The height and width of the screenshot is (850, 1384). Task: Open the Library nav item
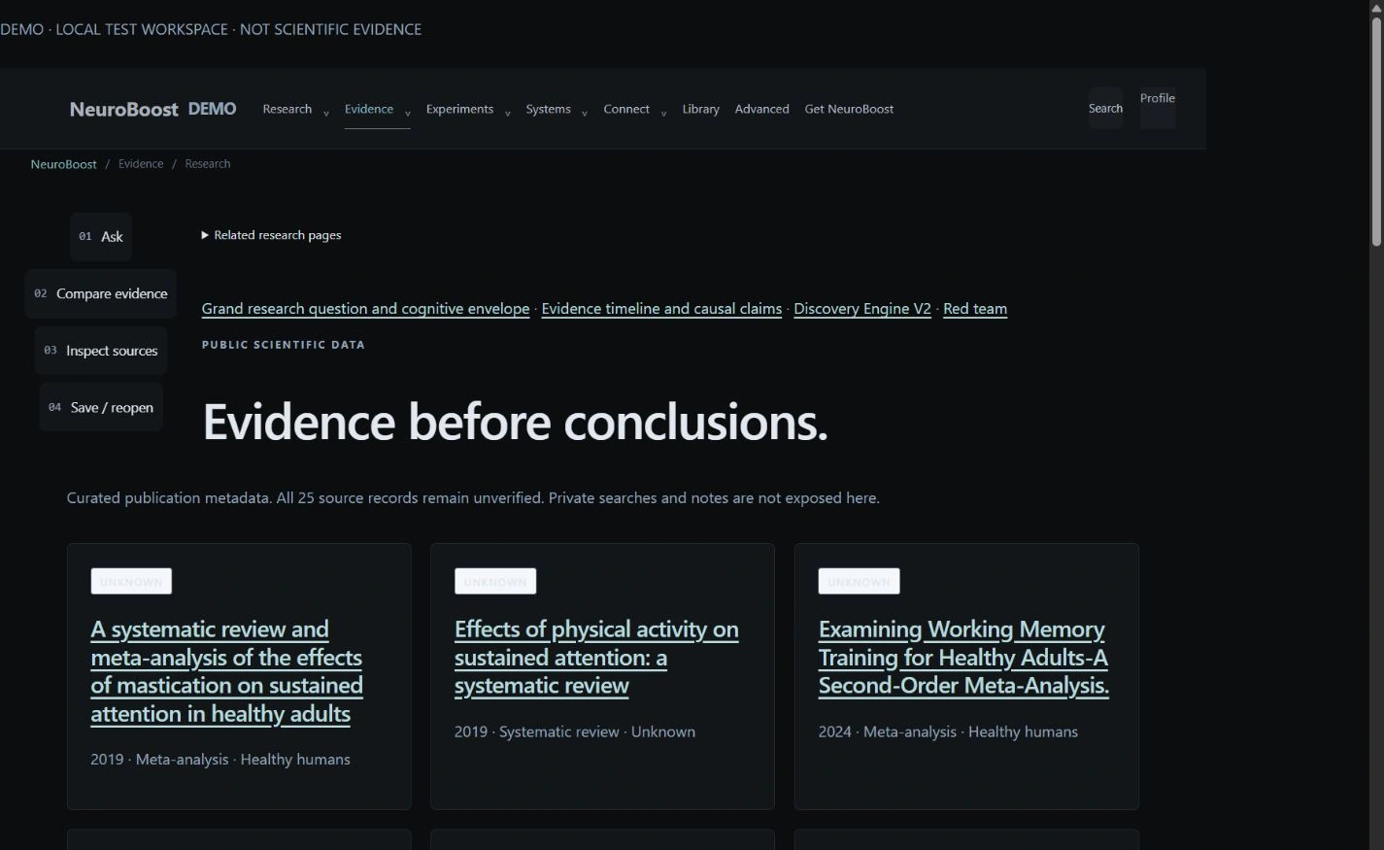pos(700,109)
